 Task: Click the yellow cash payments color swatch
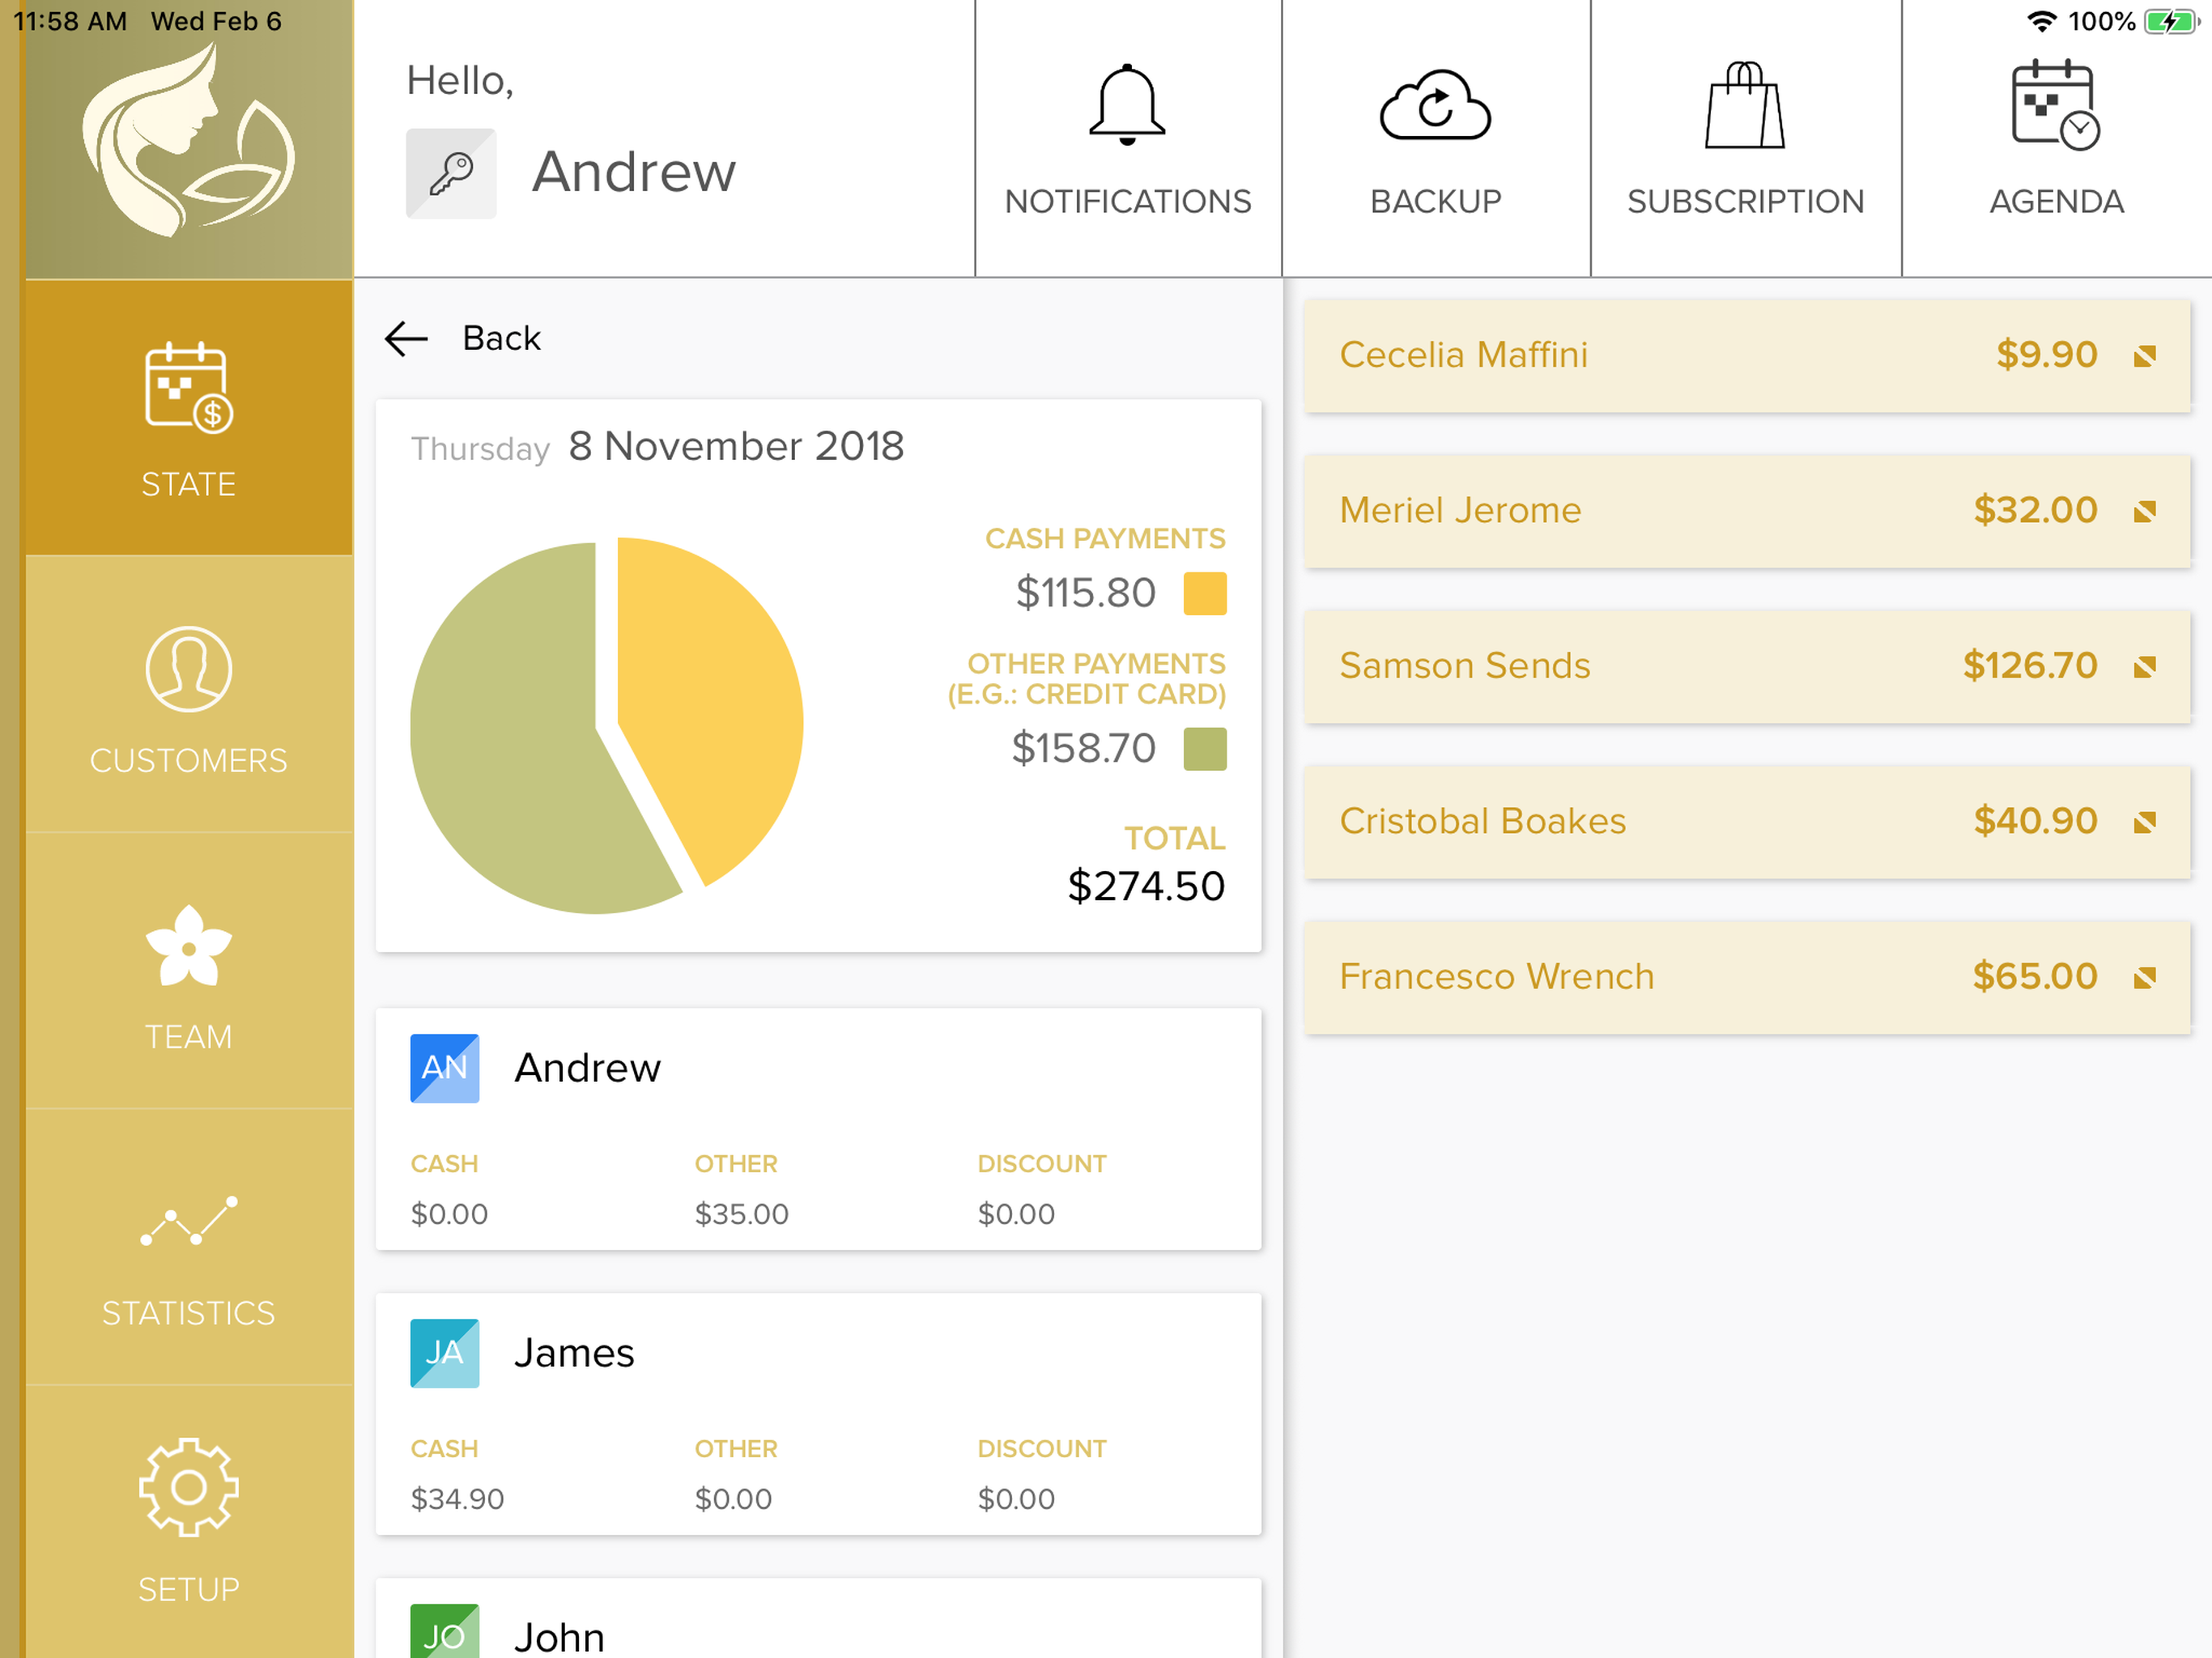[x=1205, y=593]
